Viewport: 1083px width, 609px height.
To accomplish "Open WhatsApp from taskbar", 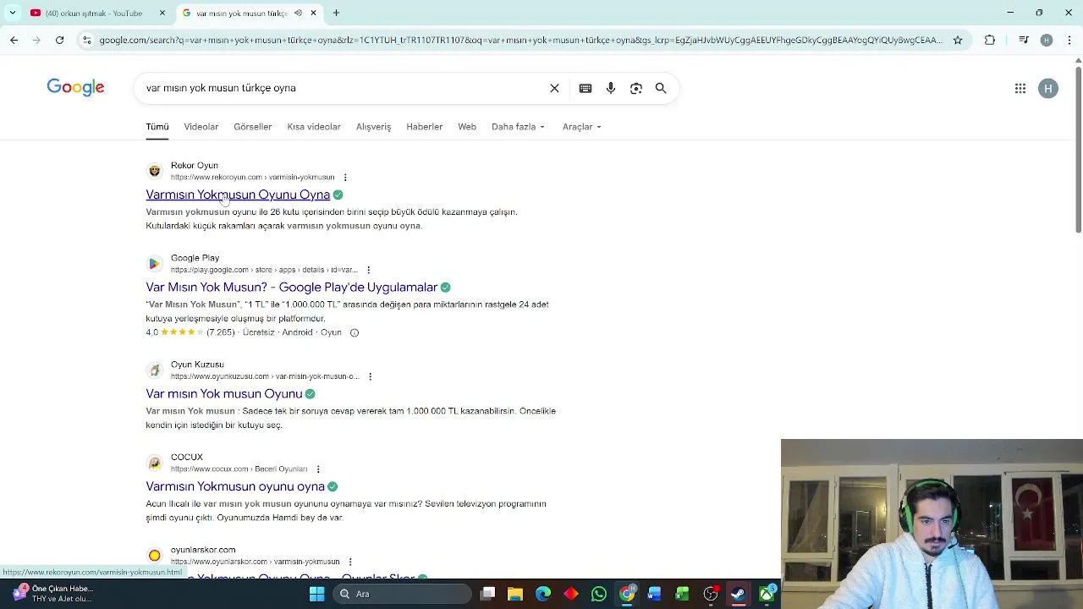I will [599, 594].
